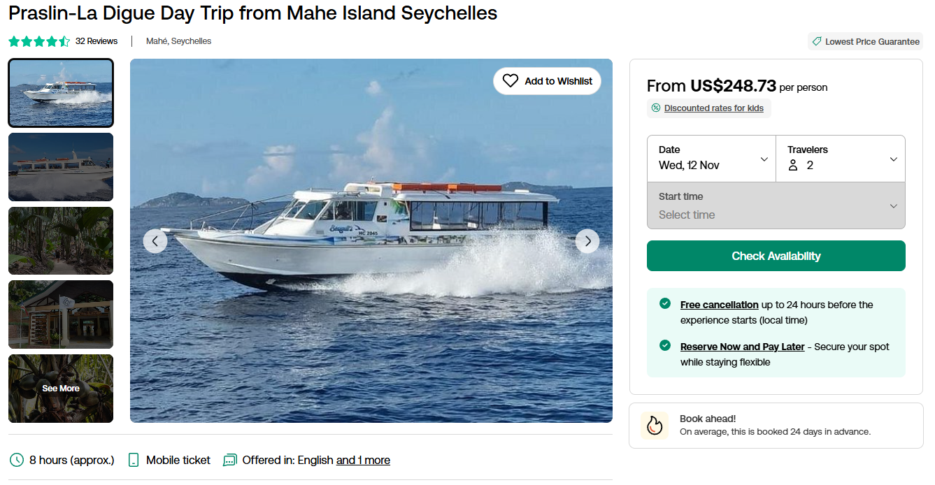Click the Free cancellation link
This screenshot has height=485, width=935.
(719, 305)
